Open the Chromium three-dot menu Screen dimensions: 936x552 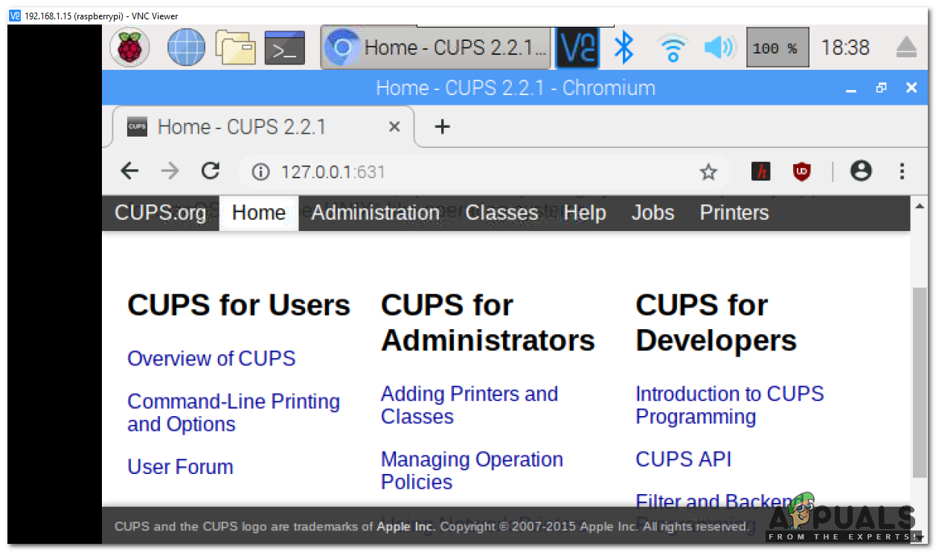[x=902, y=172]
